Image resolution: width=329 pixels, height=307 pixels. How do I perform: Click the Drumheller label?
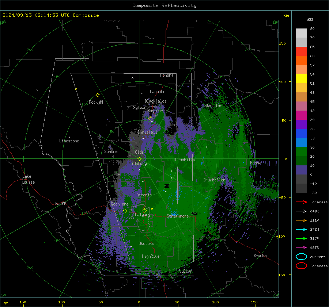214,180
